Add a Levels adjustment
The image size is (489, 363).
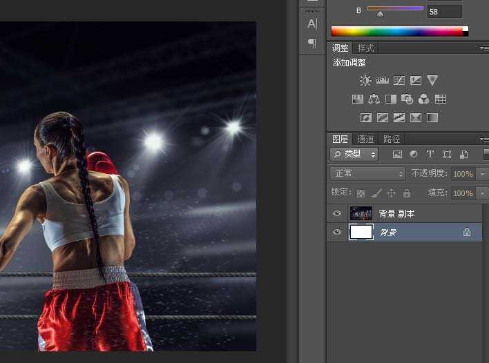tap(382, 81)
